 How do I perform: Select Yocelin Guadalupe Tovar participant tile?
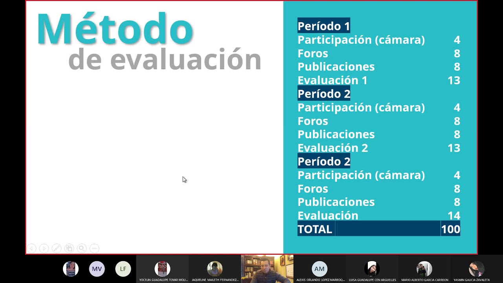tap(162, 269)
